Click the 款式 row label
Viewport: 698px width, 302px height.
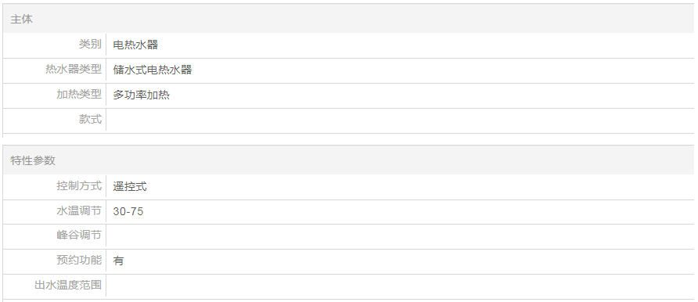90,119
